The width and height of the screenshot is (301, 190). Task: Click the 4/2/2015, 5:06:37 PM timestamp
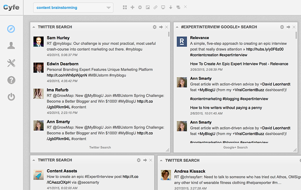click(62, 55)
